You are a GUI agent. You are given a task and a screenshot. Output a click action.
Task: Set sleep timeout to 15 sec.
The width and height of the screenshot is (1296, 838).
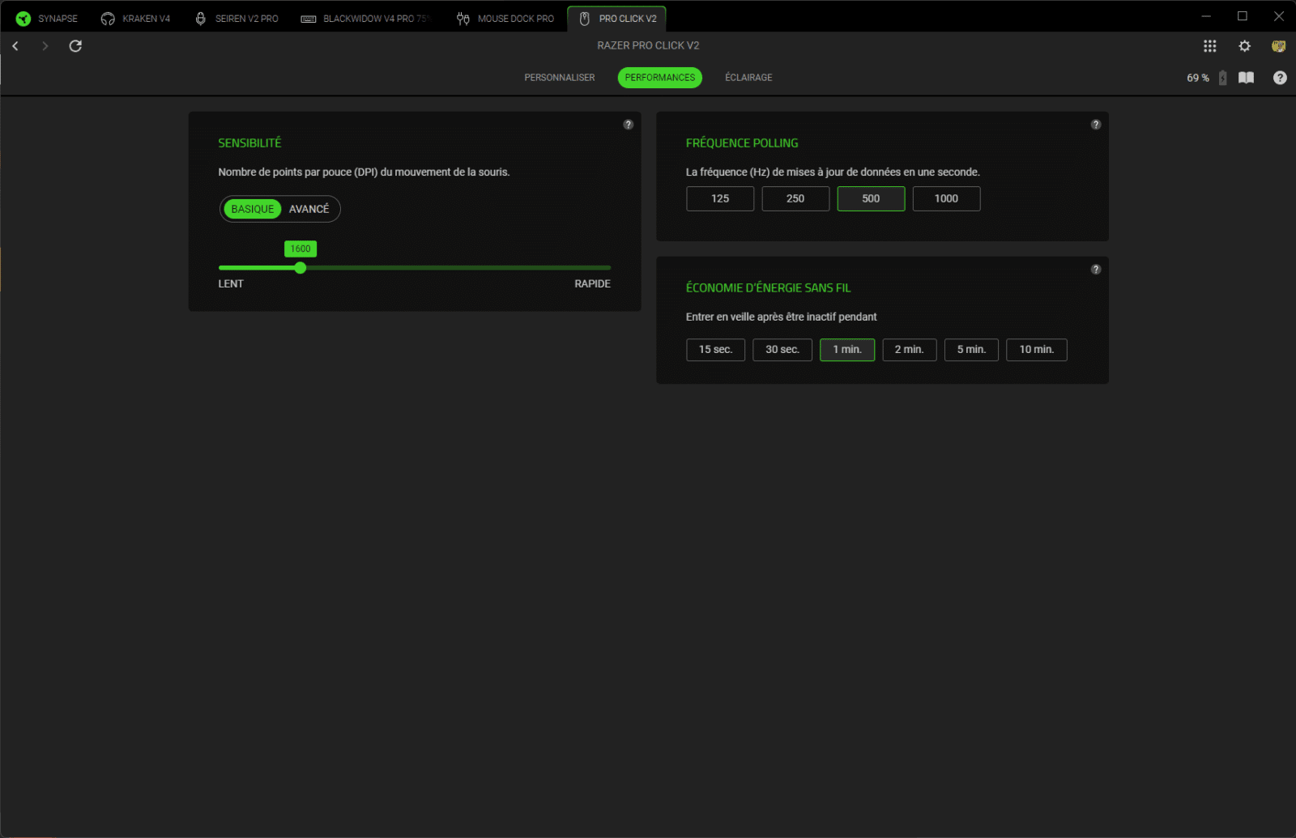(x=715, y=350)
